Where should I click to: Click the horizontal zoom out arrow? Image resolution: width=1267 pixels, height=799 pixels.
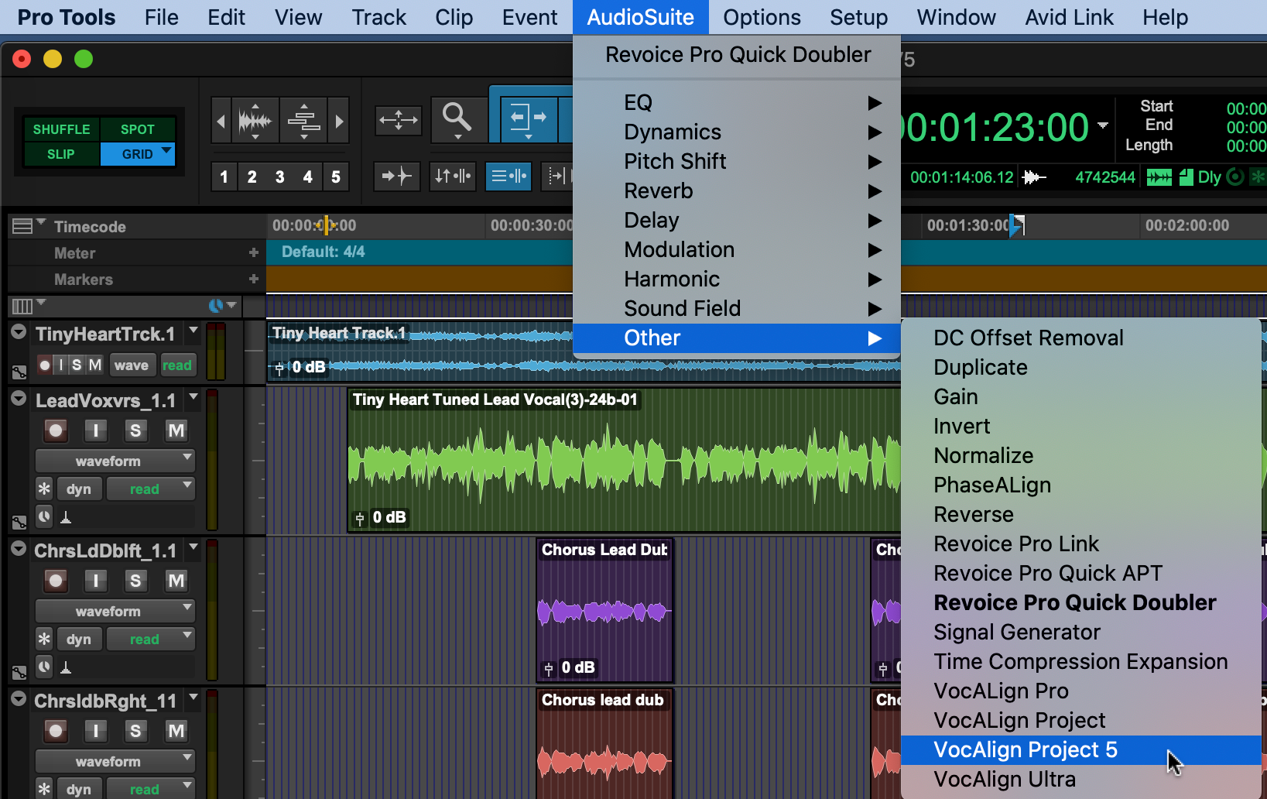(x=221, y=121)
